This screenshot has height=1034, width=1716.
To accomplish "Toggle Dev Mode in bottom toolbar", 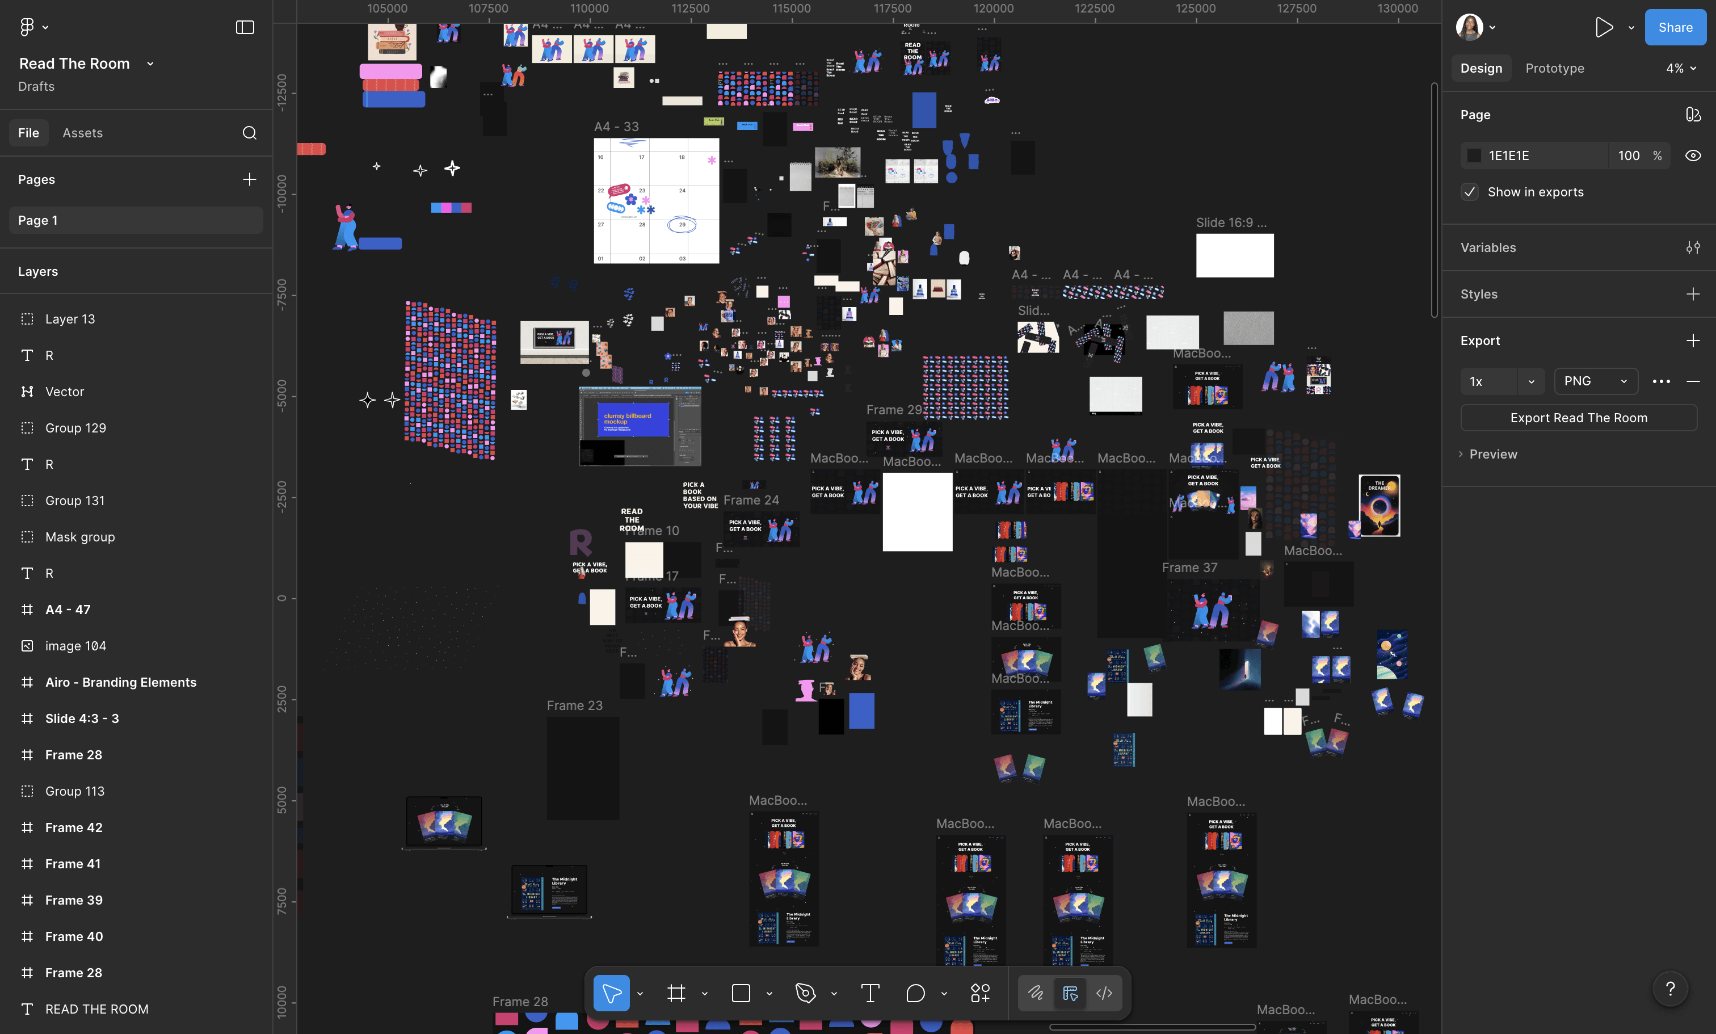I will pos(1104,993).
